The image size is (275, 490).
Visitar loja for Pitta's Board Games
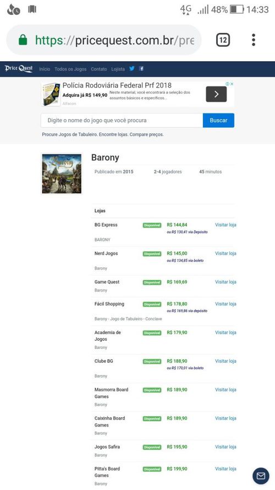(226, 469)
